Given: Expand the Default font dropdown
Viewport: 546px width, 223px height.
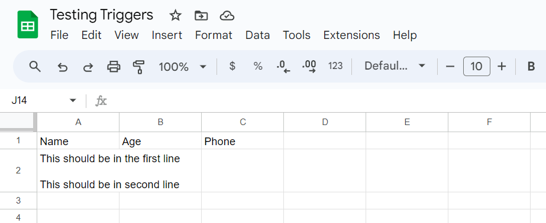Looking at the screenshot, I should (394, 66).
